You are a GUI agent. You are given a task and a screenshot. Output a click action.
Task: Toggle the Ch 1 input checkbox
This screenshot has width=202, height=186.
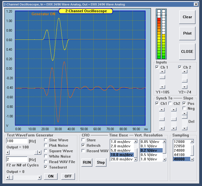(x=157, y=67)
